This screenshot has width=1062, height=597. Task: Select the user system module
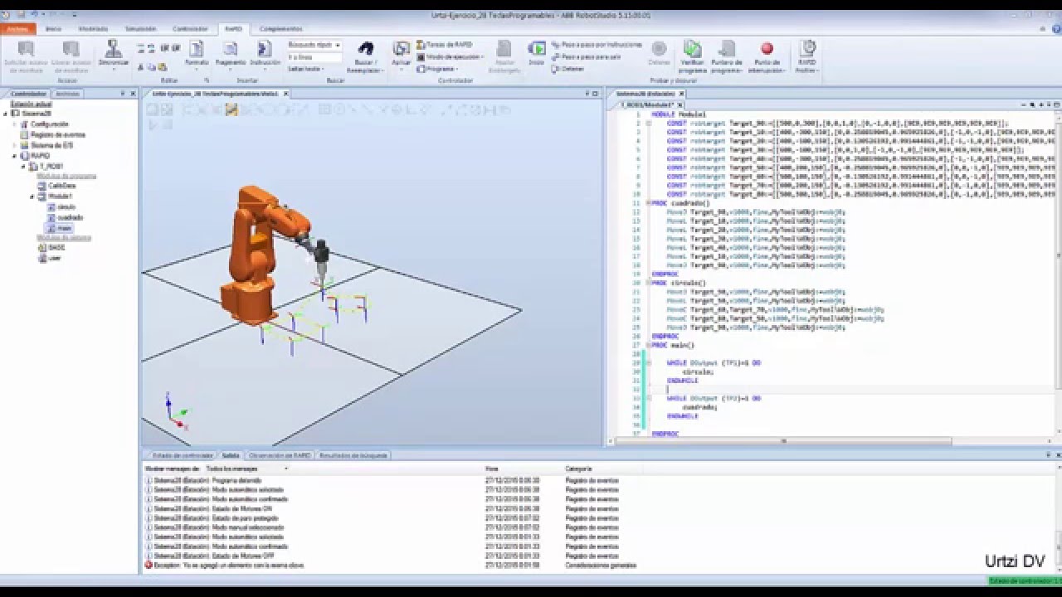[x=50, y=258]
